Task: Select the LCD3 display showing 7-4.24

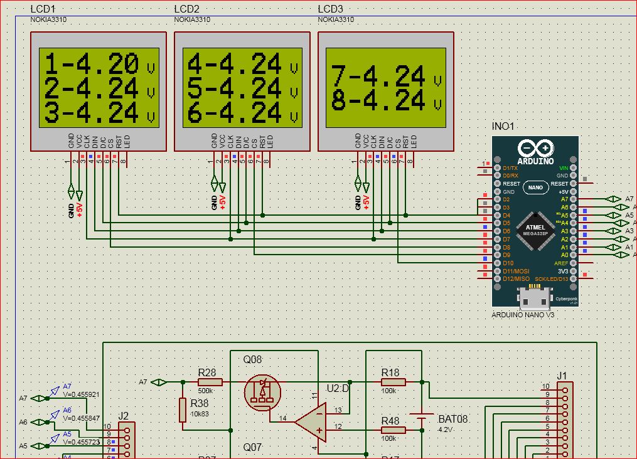Action: 386,87
